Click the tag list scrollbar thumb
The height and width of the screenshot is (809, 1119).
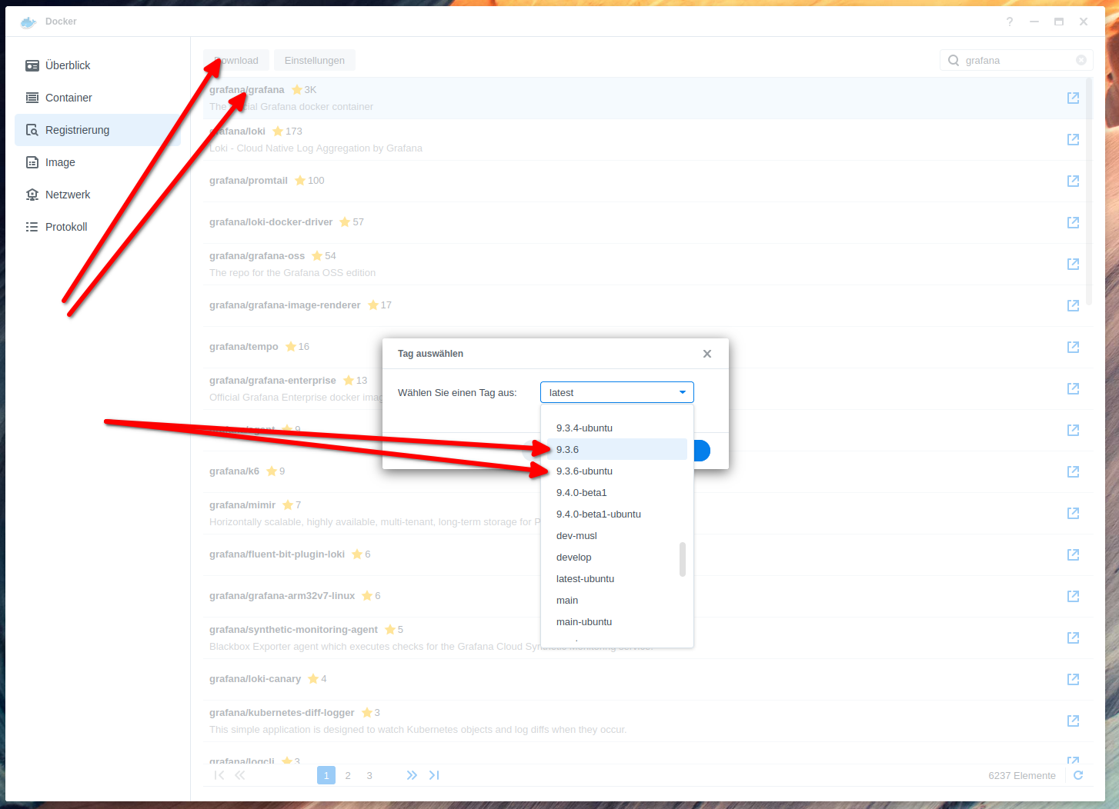[x=683, y=559]
